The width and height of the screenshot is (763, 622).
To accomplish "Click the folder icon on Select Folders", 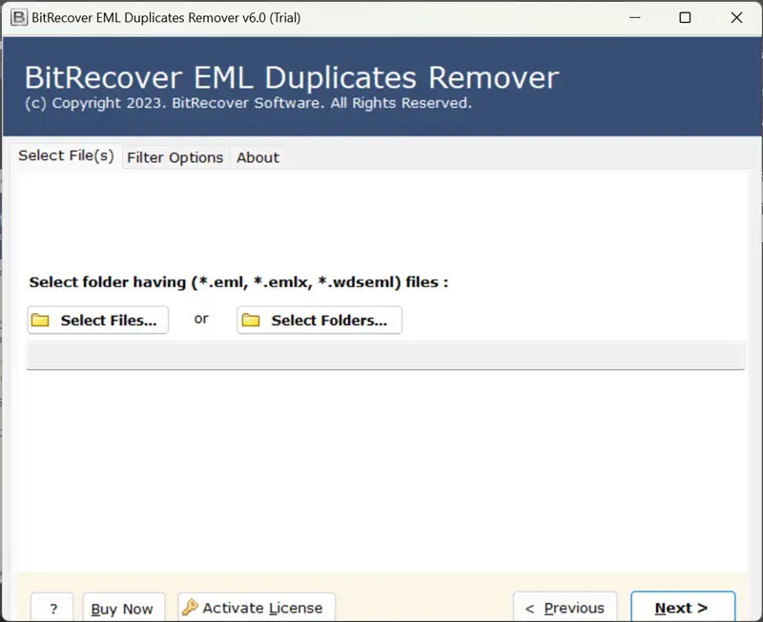I will tap(251, 321).
